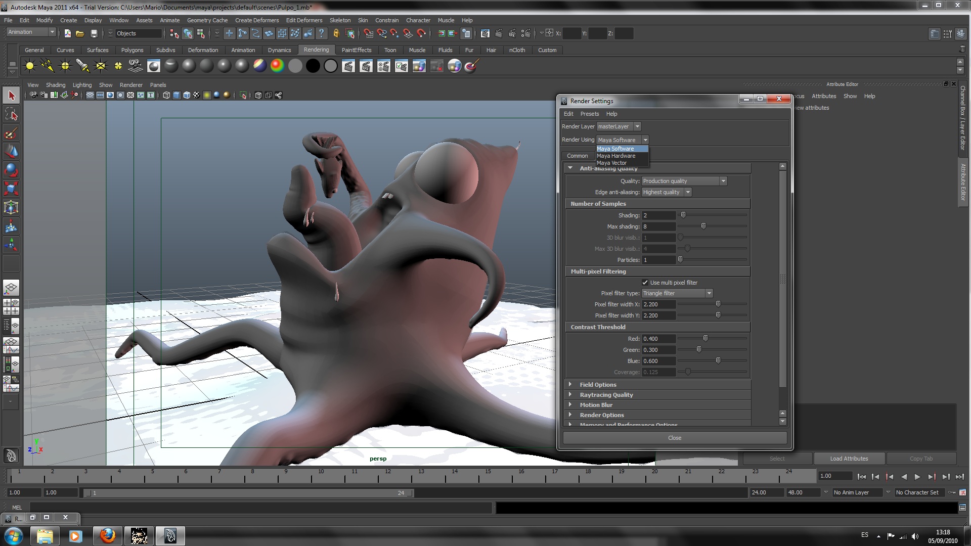Open the Quality dropdown showing Production quality
Viewport: 971px width, 546px height.
pyautogui.click(x=684, y=181)
